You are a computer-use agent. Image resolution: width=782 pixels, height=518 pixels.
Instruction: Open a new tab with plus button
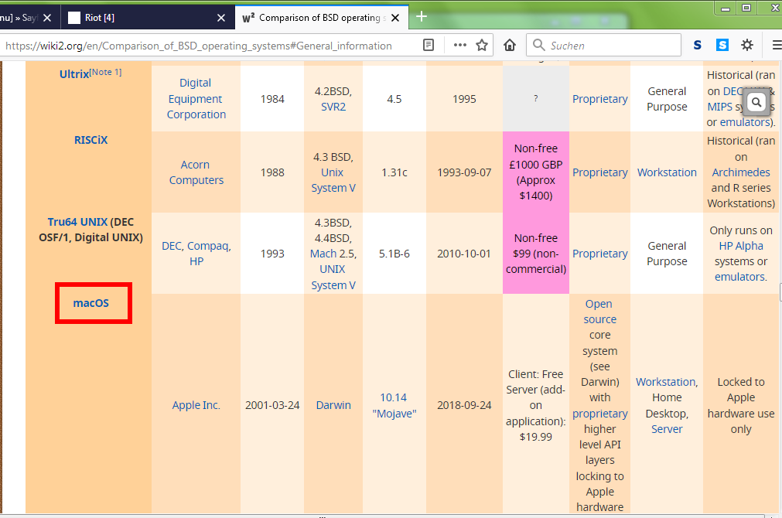pos(422,16)
